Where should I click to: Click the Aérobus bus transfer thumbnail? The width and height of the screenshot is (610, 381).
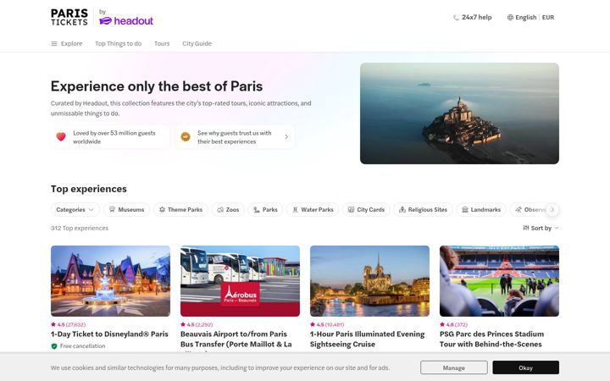pyautogui.click(x=240, y=281)
